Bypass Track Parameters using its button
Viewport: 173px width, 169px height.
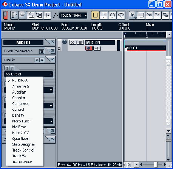tap(42, 52)
